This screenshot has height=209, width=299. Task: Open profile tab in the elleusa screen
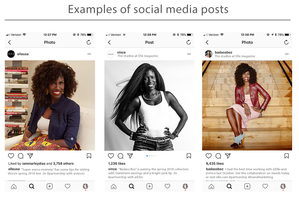pos(86,186)
